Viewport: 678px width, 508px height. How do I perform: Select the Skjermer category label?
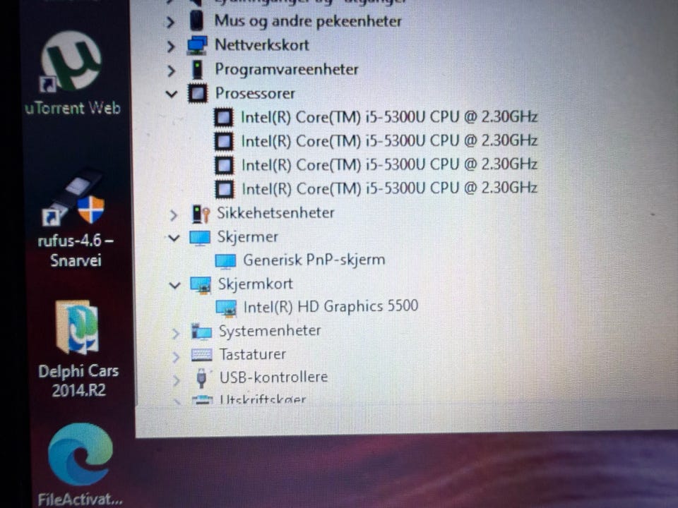pyautogui.click(x=248, y=237)
